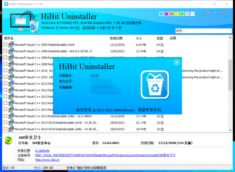
Task: Check the Visual C++ 2005 Redistributable (x64) checkbox
Action: click(5, 45)
